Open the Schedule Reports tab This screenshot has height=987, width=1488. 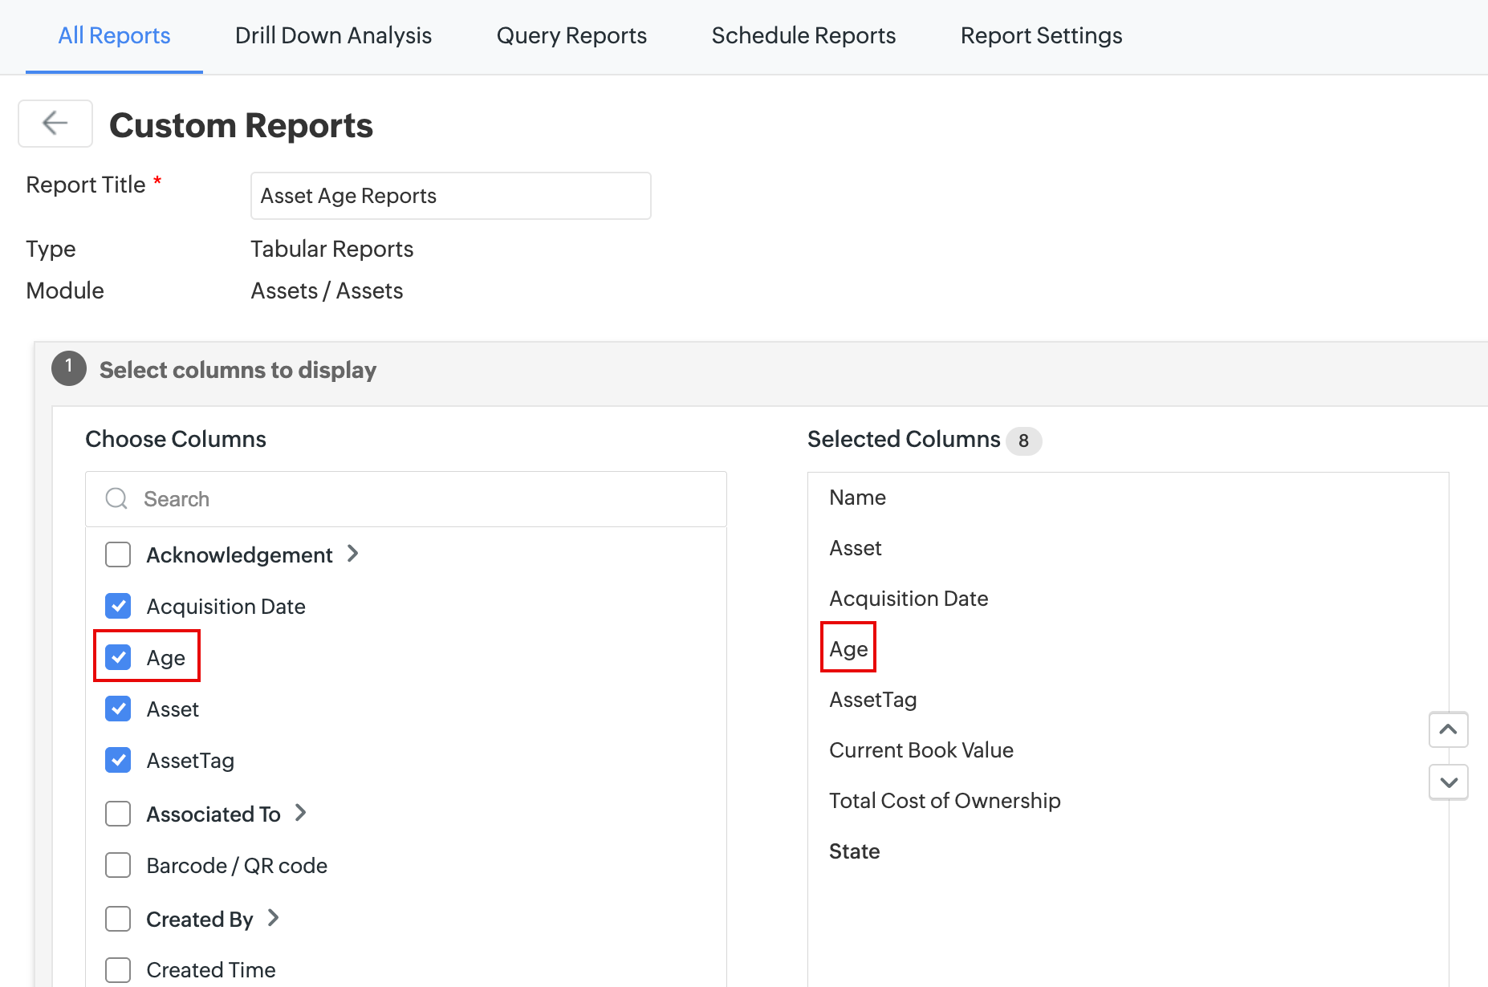tap(803, 35)
